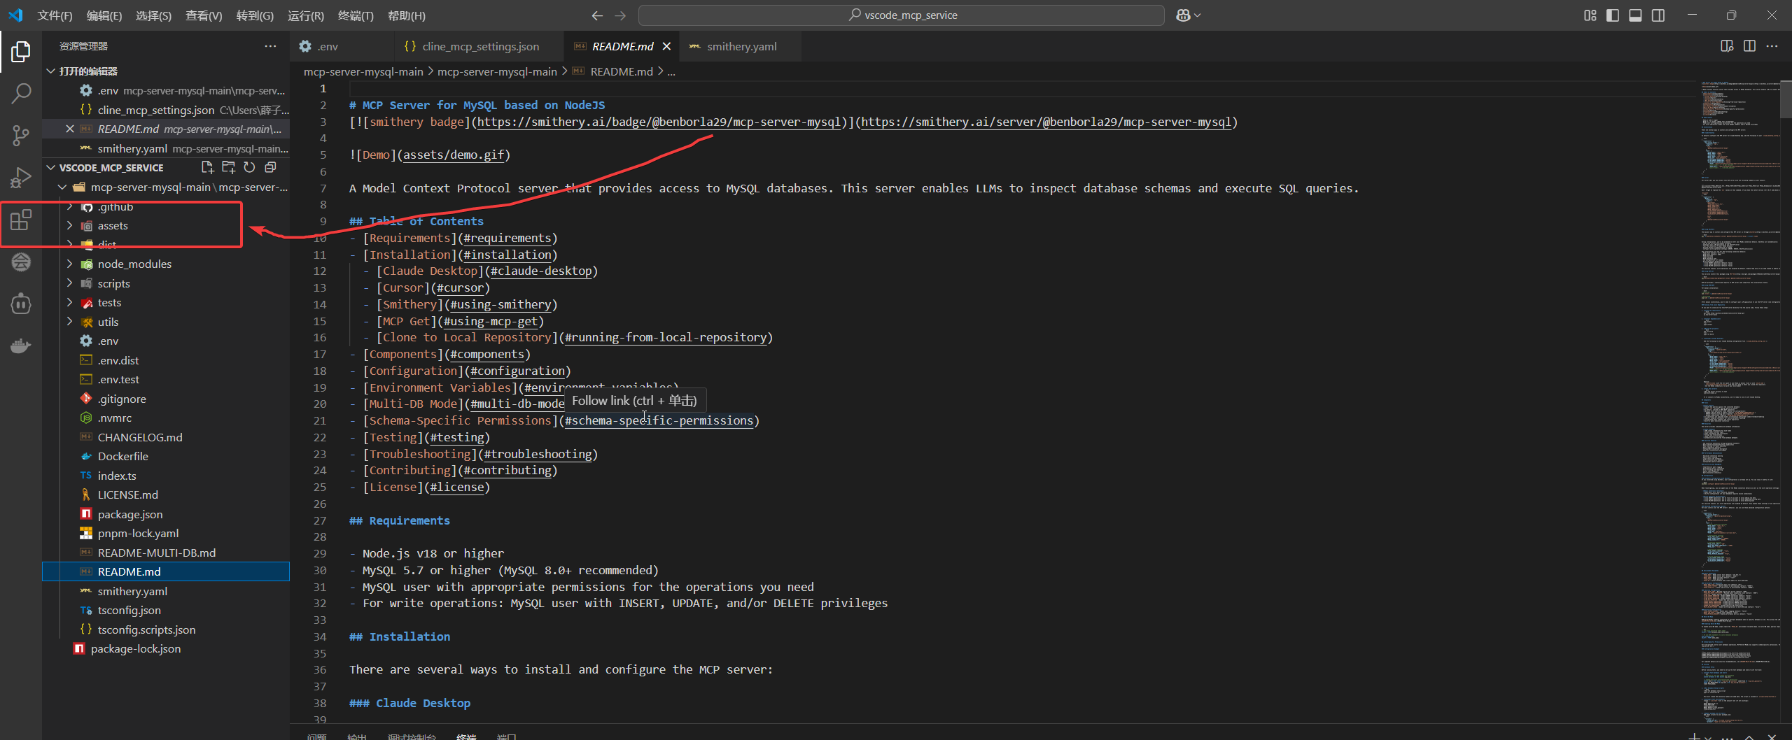Image resolution: width=1792 pixels, height=740 pixels.
Task: Close the README.md tab
Action: click(666, 46)
